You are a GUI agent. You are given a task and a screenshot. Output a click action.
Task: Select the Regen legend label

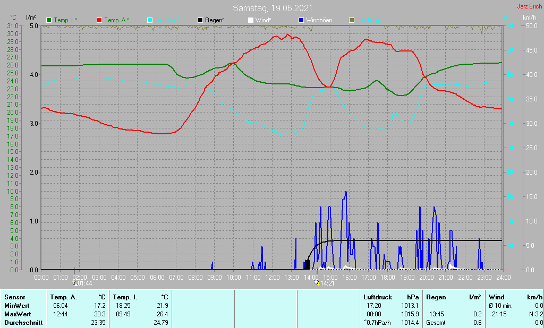click(x=215, y=20)
